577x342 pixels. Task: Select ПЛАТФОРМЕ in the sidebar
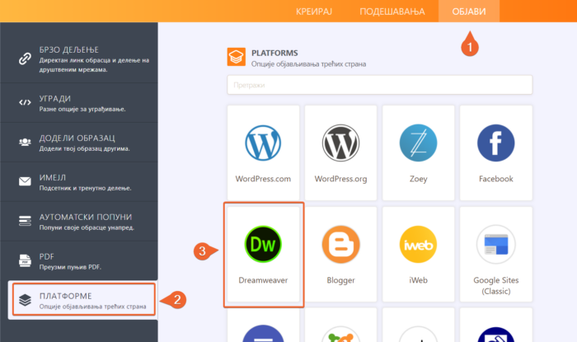pos(84,300)
